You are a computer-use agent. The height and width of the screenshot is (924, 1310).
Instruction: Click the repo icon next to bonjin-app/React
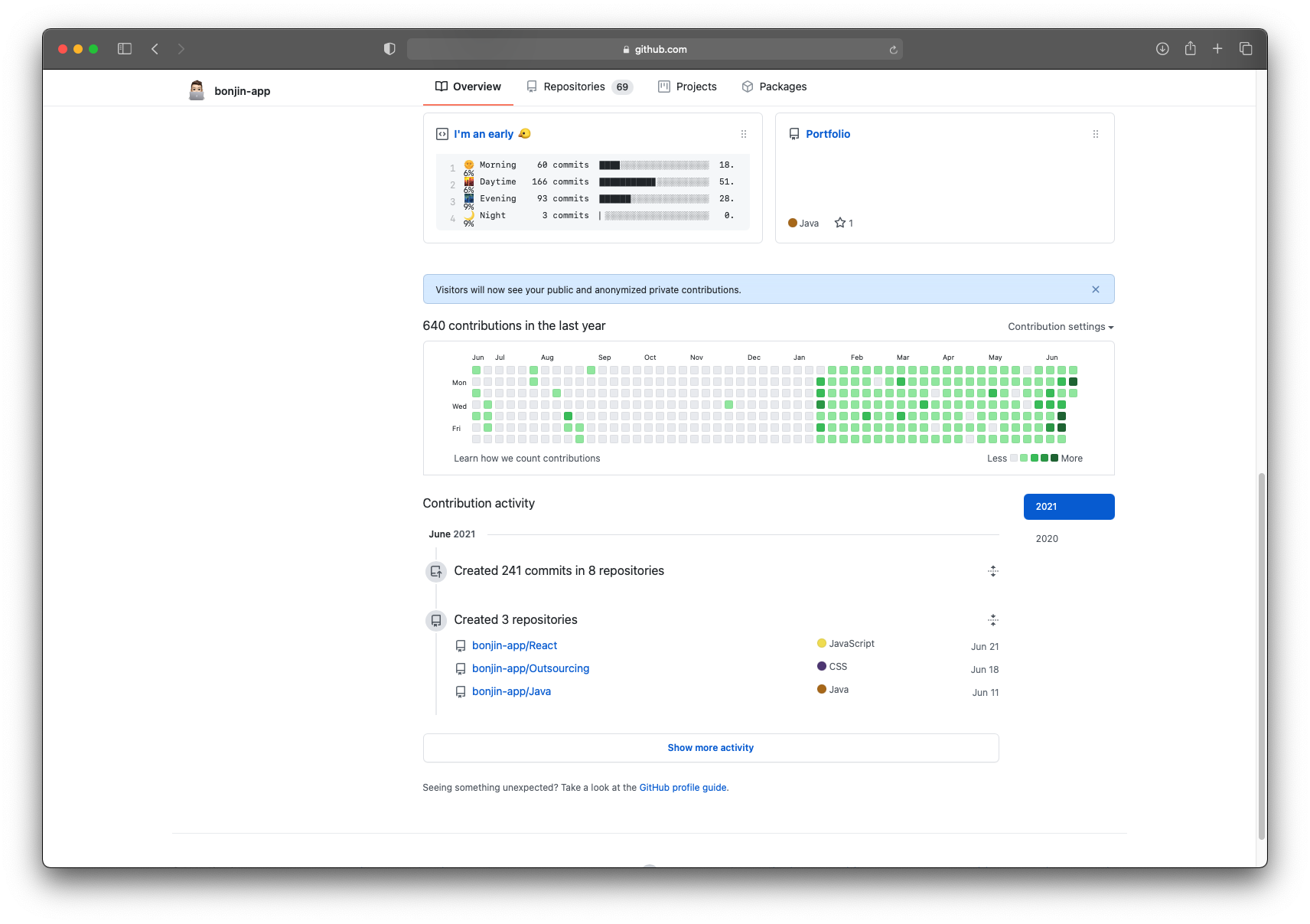[x=461, y=646]
